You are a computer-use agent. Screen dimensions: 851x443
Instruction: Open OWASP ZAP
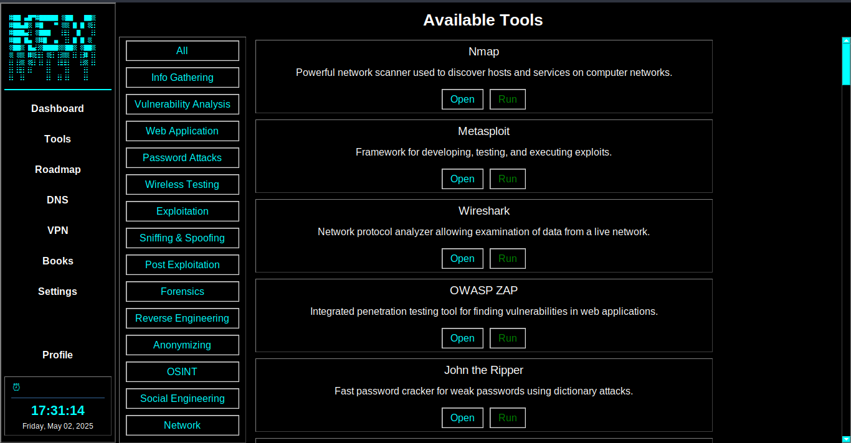[x=462, y=338]
